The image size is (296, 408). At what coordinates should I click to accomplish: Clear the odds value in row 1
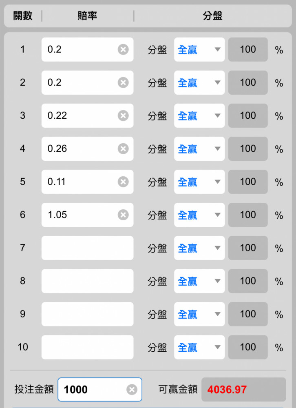coord(123,49)
